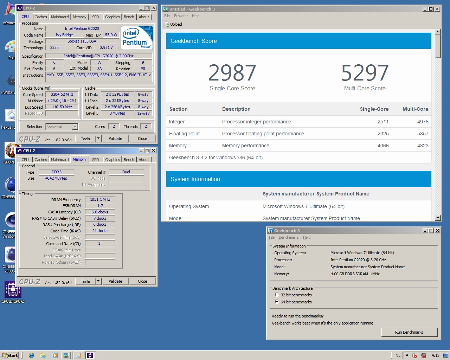Click the Geekbench 3 launcher title bar icon
This screenshot has width=450, height=360.
point(271,230)
